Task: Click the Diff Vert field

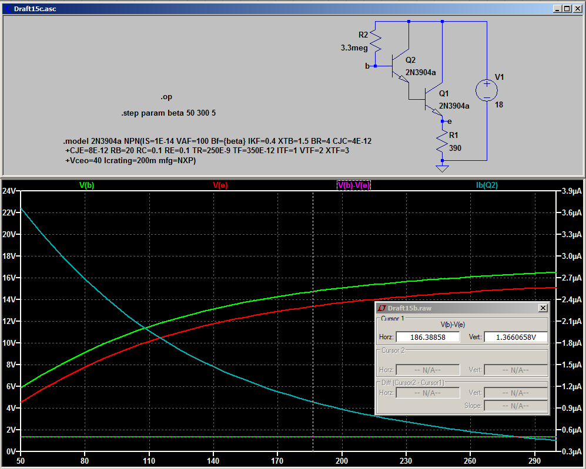Action: pos(515,393)
